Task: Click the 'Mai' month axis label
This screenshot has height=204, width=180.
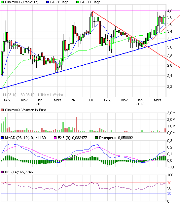Action: pyautogui.click(x=73, y=100)
